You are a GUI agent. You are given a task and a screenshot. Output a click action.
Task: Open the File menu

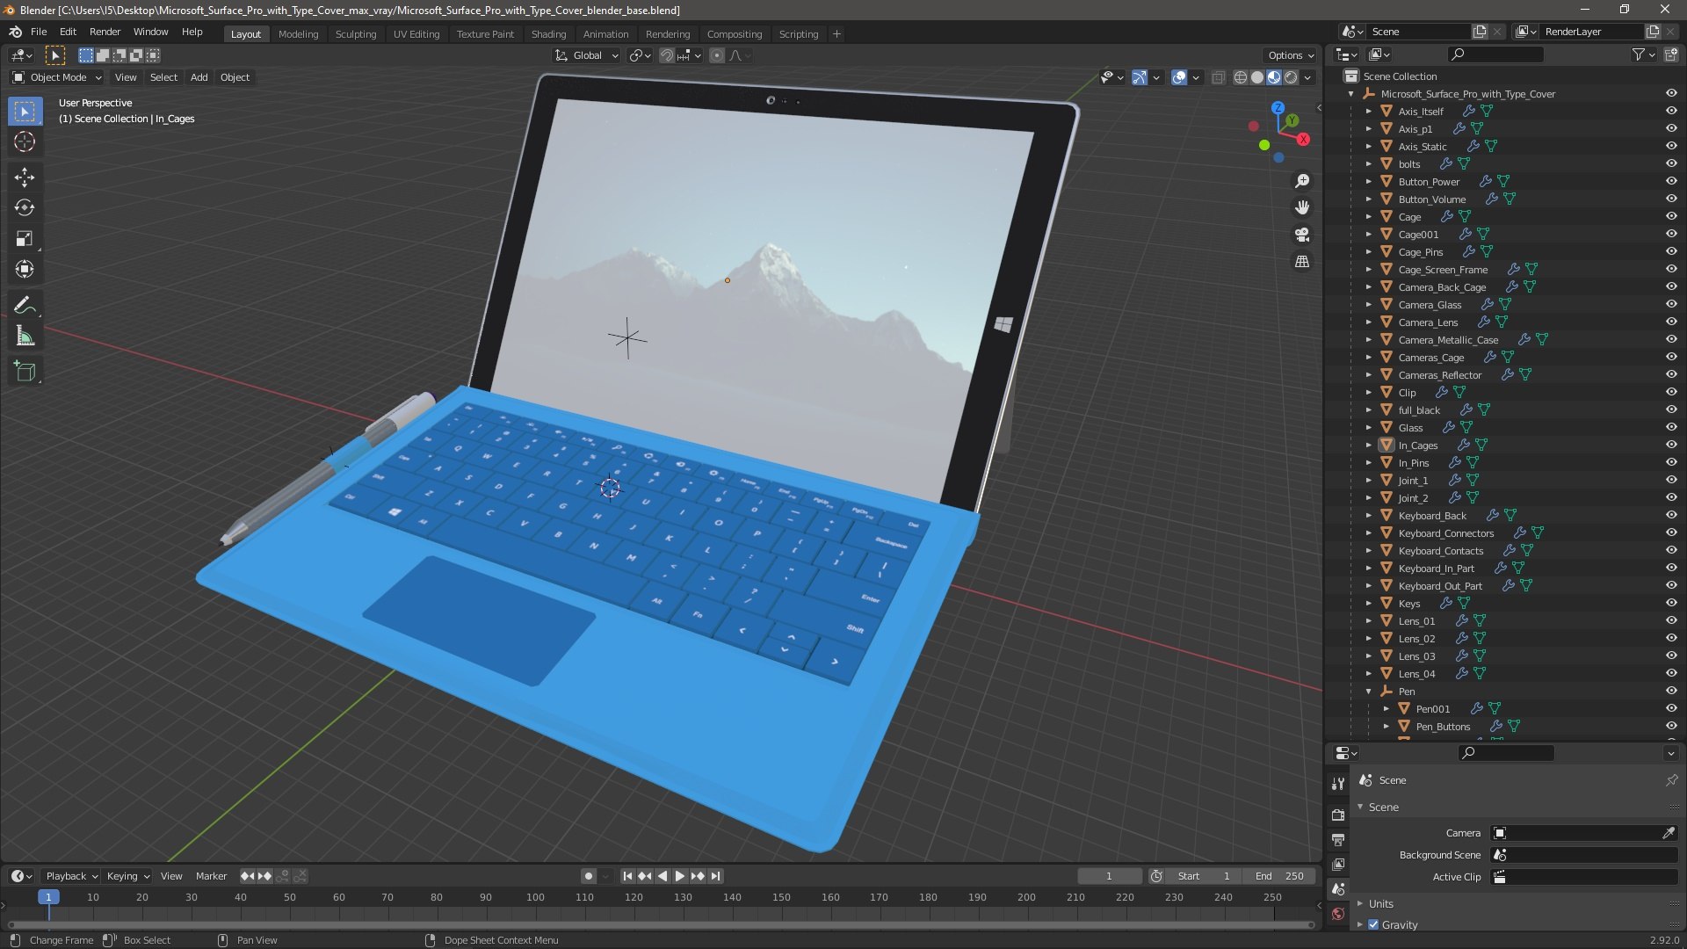point(39,32)
